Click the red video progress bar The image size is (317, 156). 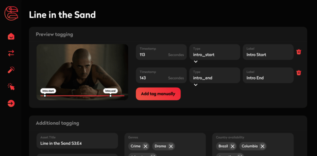[x=82, y=96]
